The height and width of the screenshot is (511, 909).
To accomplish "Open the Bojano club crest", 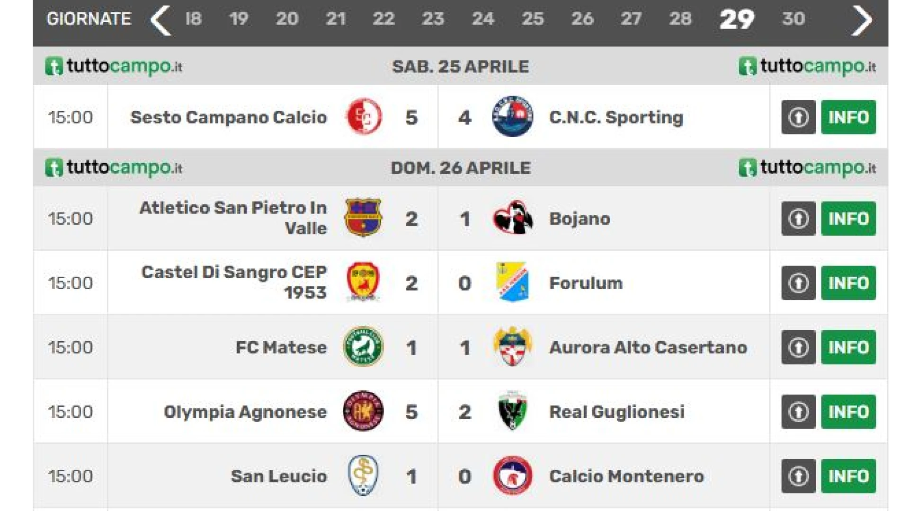I will coord(512,218).
